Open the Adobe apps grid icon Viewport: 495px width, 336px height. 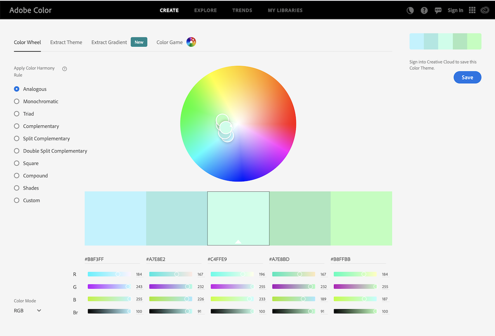[x=472, y=10]
